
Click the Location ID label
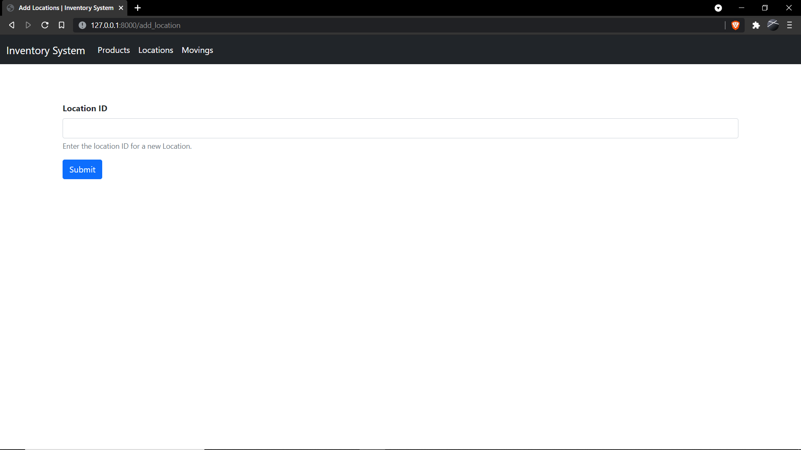coord(85,108)
